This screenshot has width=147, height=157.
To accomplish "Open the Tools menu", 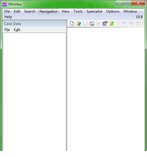I will pos(78,11).
